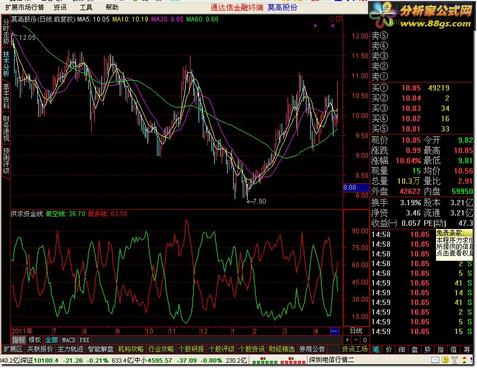Zoom out with the minus button
Screen dimensions: 477x368
356,340
